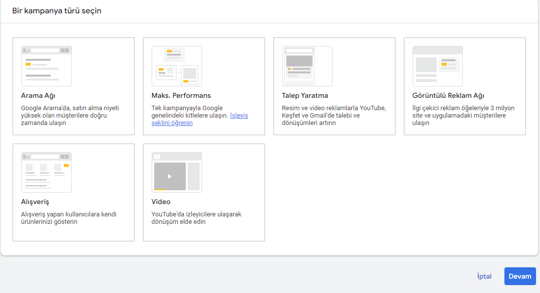Screen dimensions: 540x293
Task: Select the Arama Ağı card title
Action: coord(42,96)
